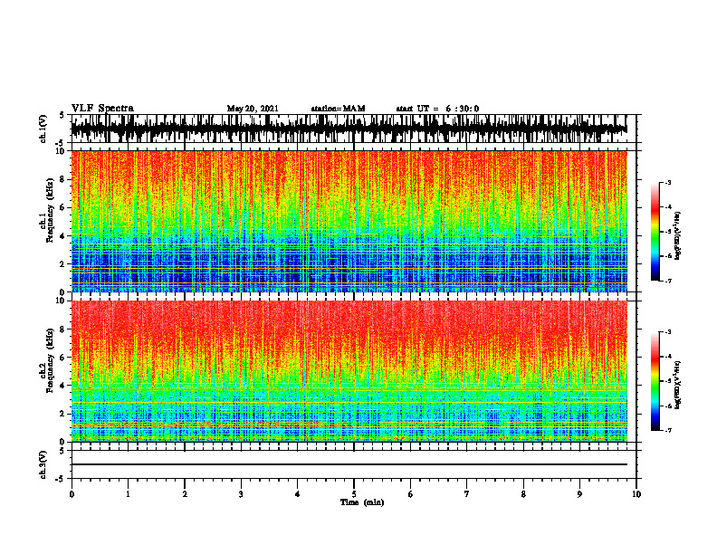Click time axis tick label "5"
Image resolution: width=717 pixels, height=554 pixels.
(354, 494)
